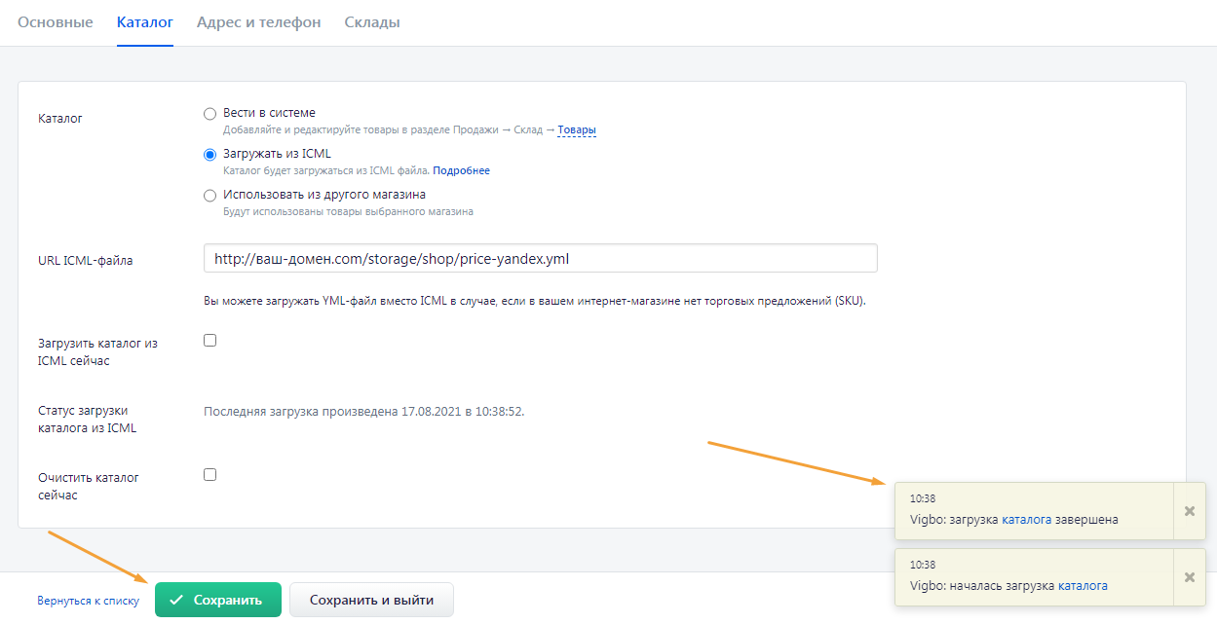Go to the 'Склады' tab
1217x624 pixels.
pos(372,22)
